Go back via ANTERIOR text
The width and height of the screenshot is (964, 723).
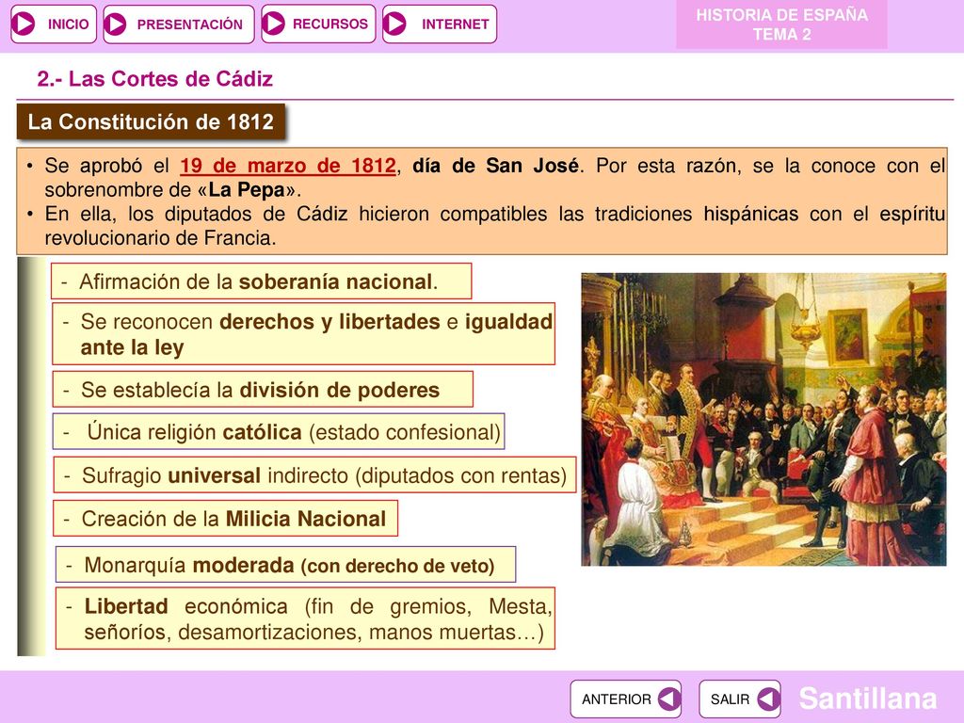point(616,699)
